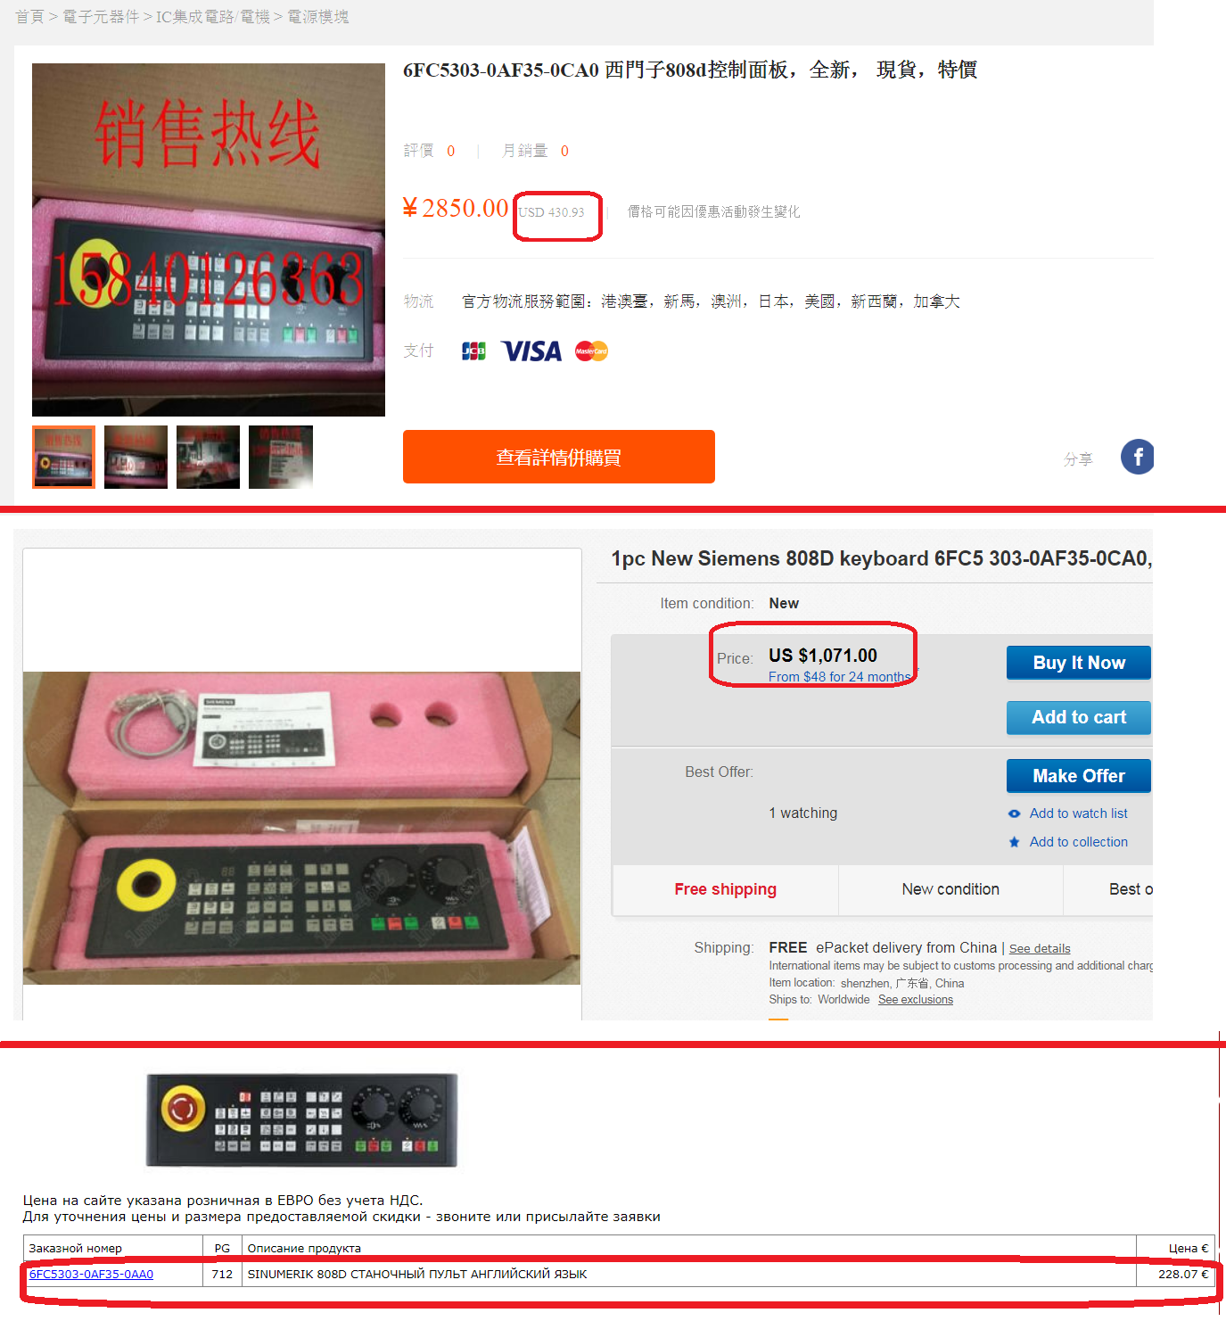Open the See exclusions link
This screenshot has width=1226, height=1321.
(x=916, y=1000)
